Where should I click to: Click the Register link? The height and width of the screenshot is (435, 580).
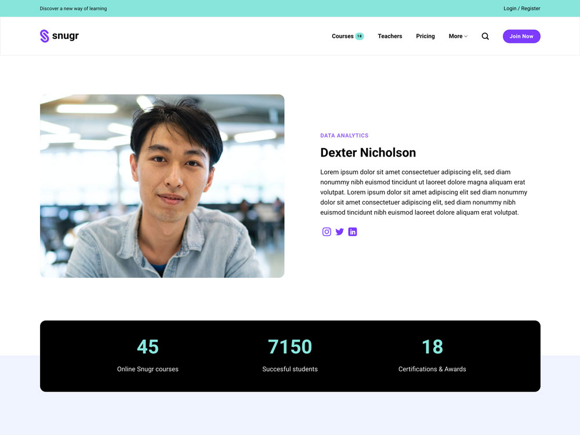531,9
